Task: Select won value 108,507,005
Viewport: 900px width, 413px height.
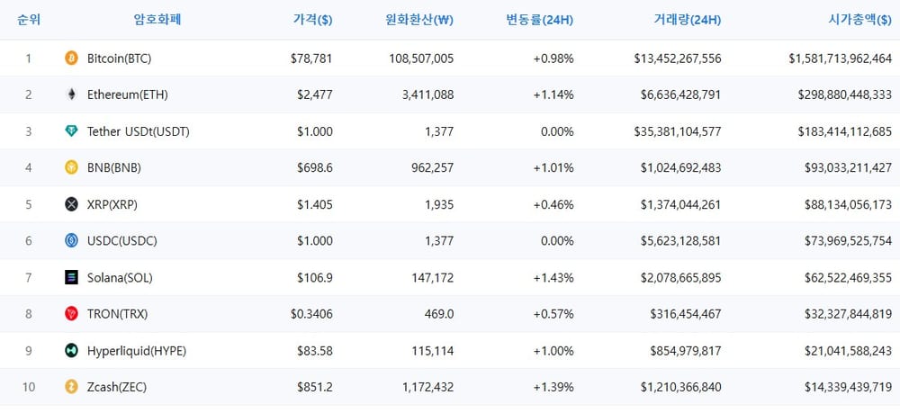Action: [421, 58]
